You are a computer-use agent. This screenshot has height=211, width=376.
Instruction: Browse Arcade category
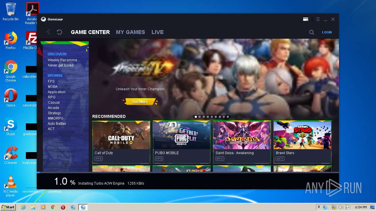53,108
